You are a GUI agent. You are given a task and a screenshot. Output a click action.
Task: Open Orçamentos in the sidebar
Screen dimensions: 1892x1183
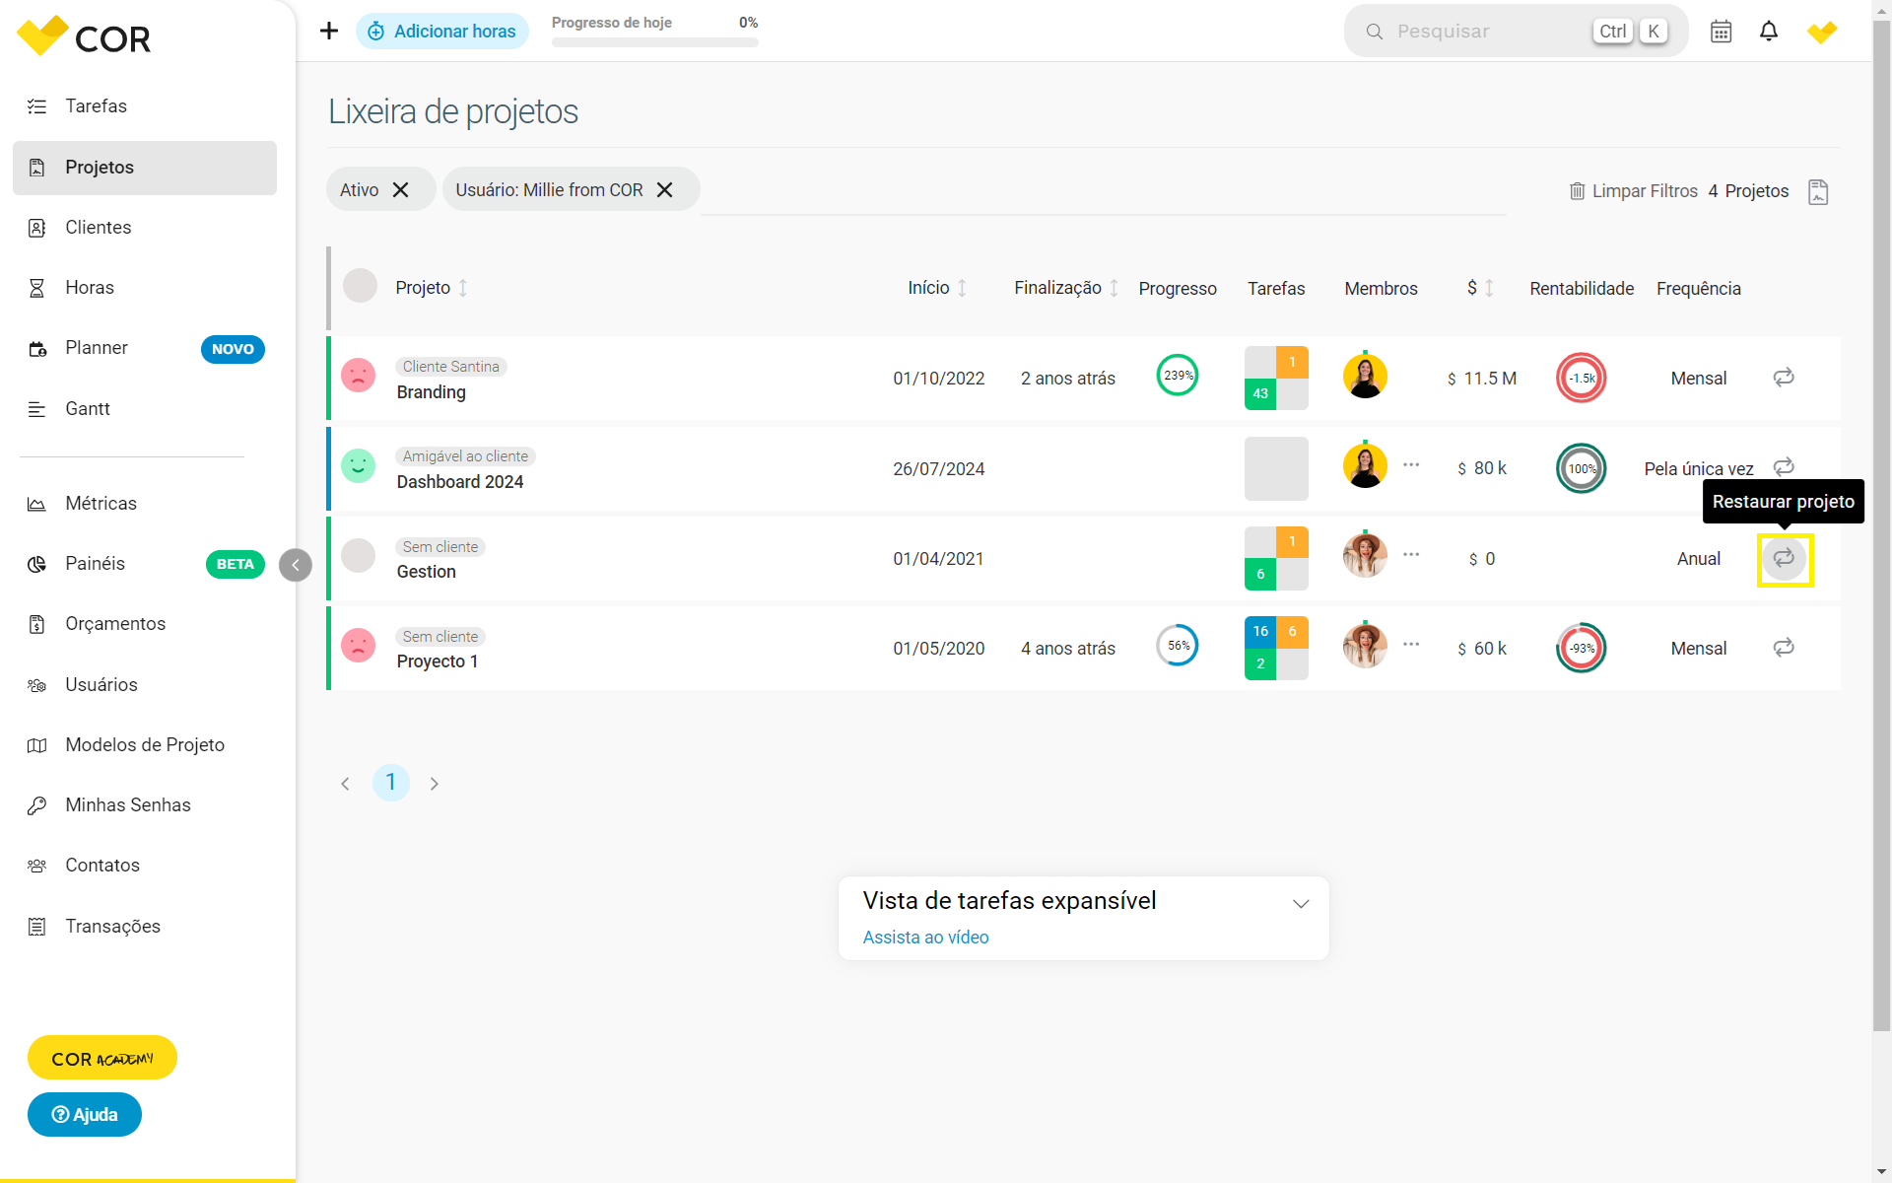coord(145,624)
